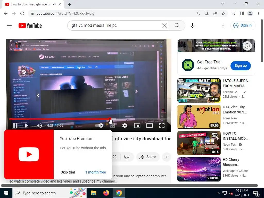Screen dimensions: 264x198
Task: Accept the 1 month free offer
Action: tap(95, 172)
